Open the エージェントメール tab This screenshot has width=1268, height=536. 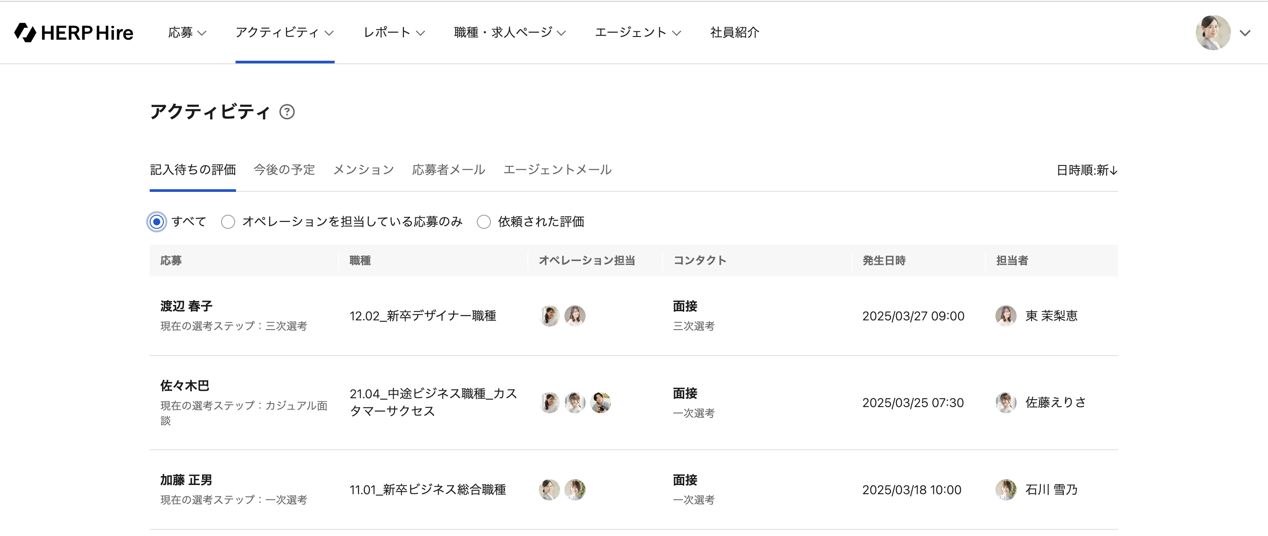pos(557,170)
